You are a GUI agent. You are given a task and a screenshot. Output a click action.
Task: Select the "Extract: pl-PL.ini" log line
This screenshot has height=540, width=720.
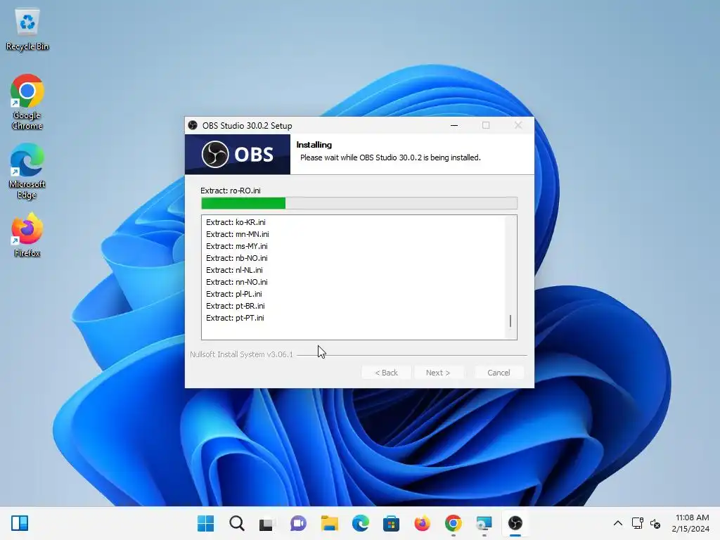[233, 294]
